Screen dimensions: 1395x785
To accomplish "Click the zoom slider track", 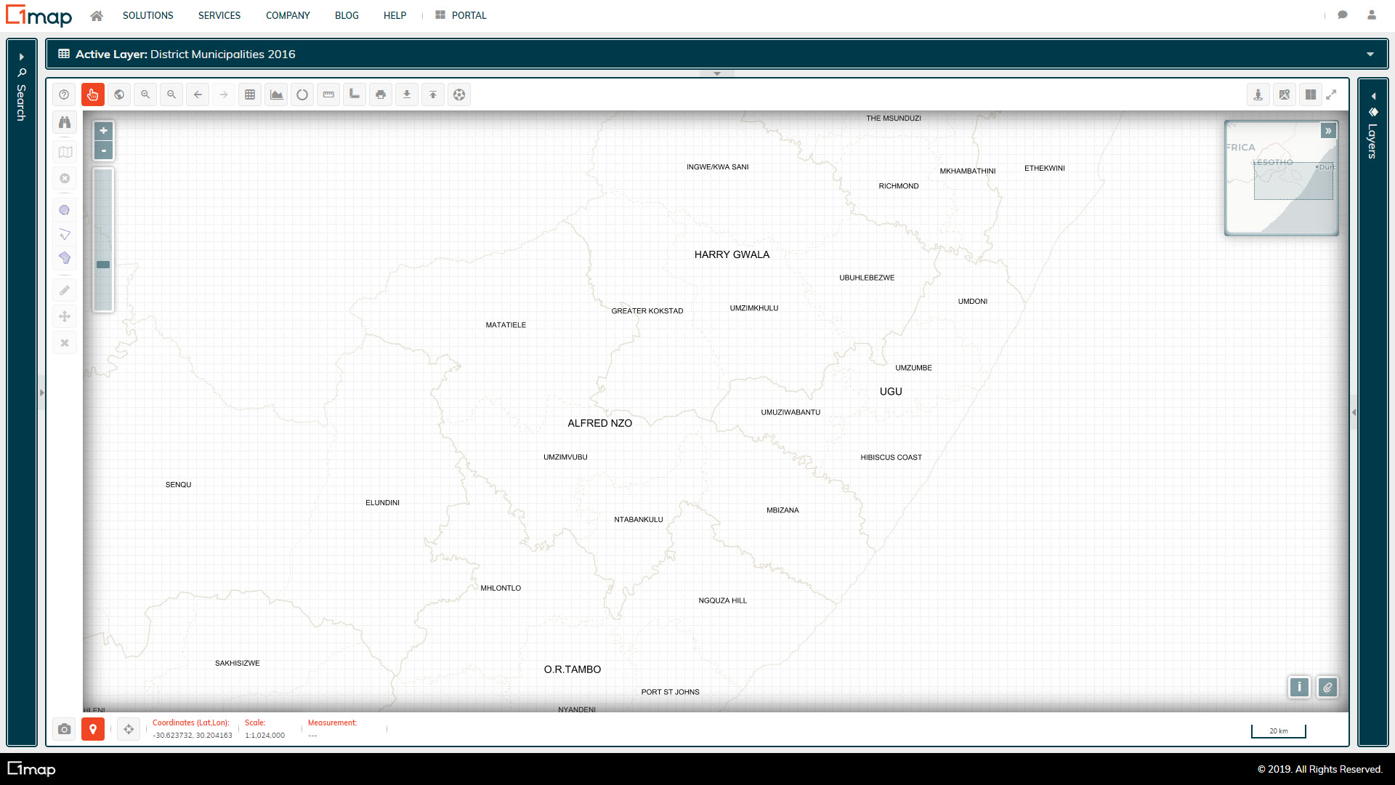I will click(103, 240).
